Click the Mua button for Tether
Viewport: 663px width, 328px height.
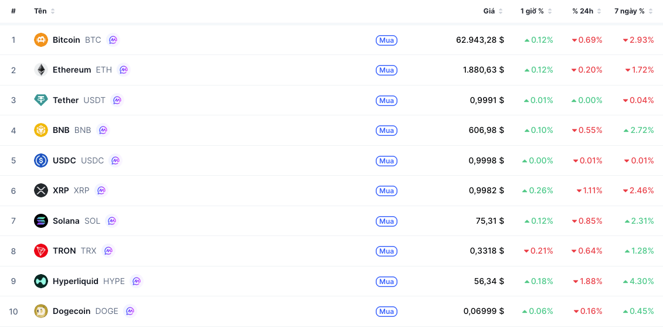point(386,101)
